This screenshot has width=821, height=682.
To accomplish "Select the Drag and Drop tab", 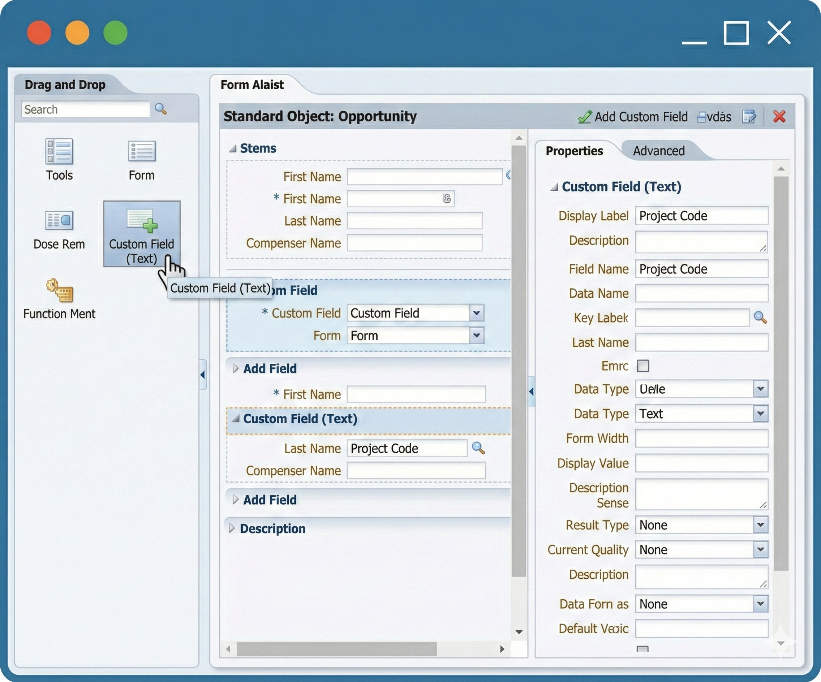I will pyautogui.click(x=65, y=85).
